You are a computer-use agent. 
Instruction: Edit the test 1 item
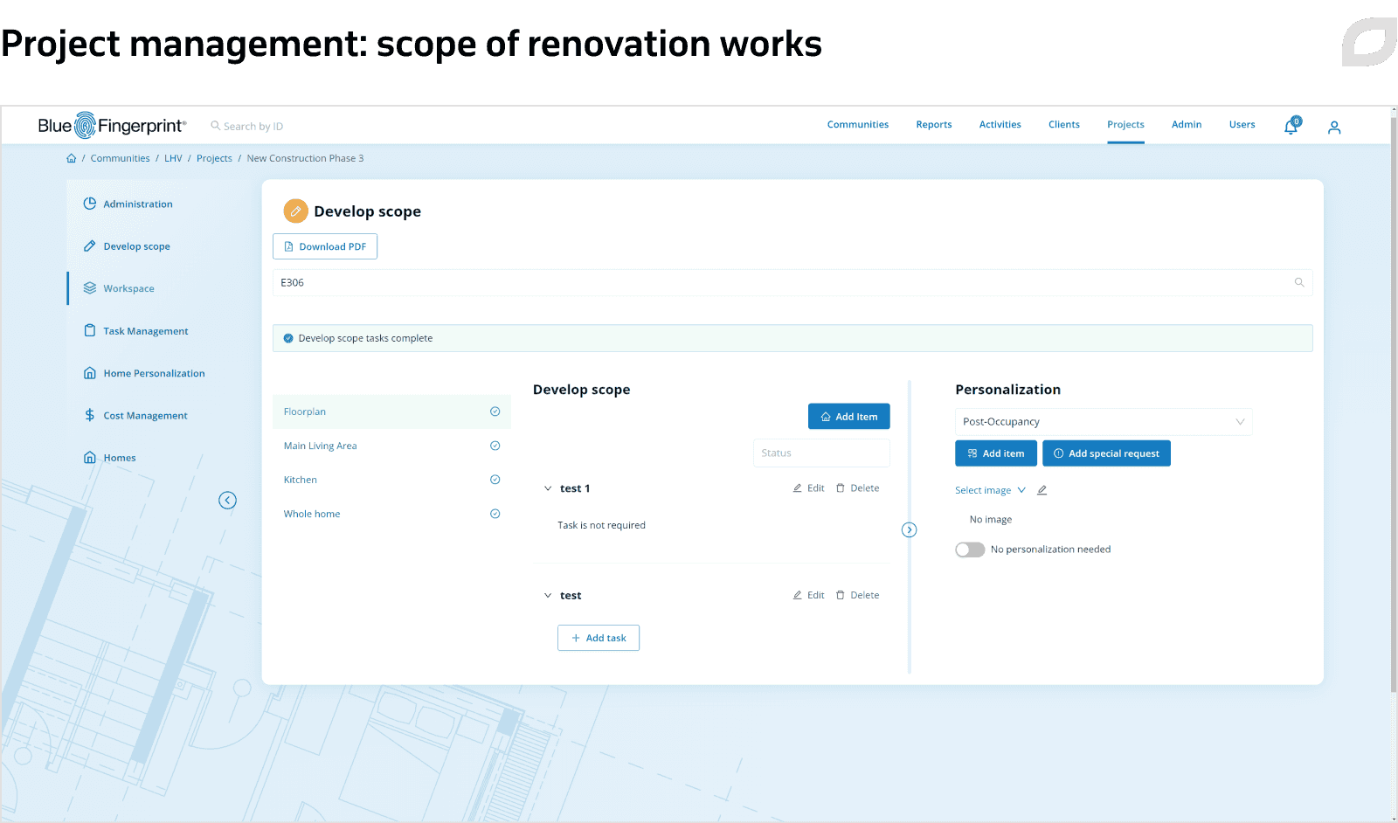(x=808, y=488)
